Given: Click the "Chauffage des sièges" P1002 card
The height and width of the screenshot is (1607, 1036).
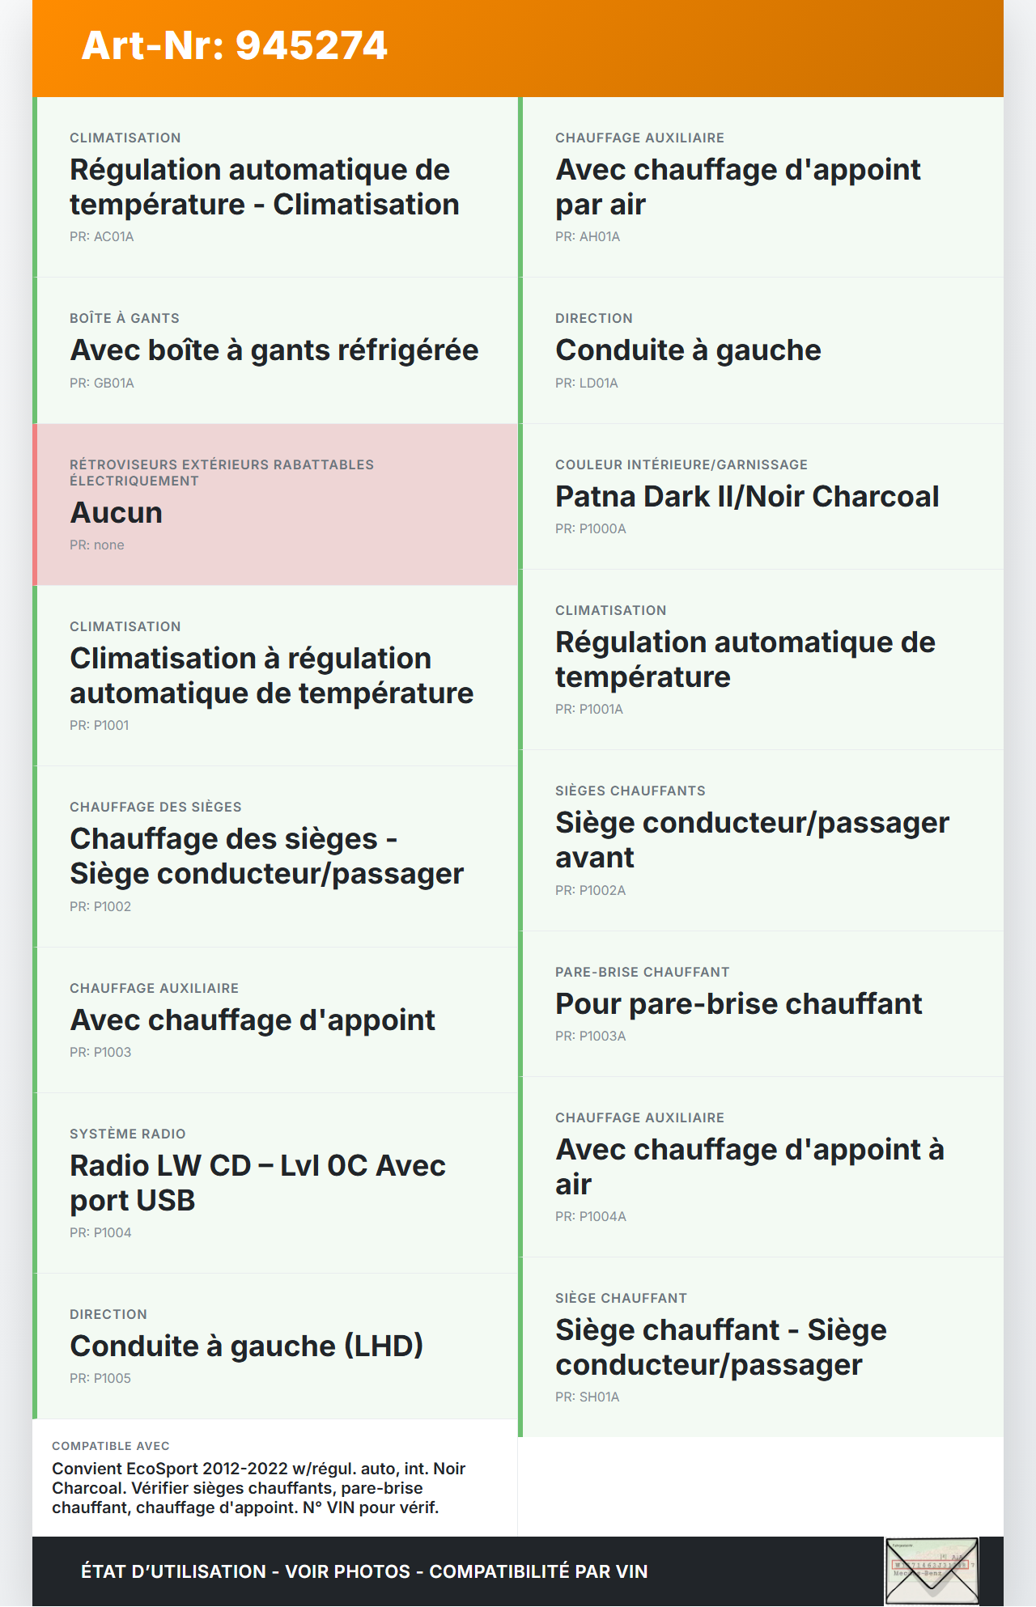Looking at the screenshot, I should [275, 856].
